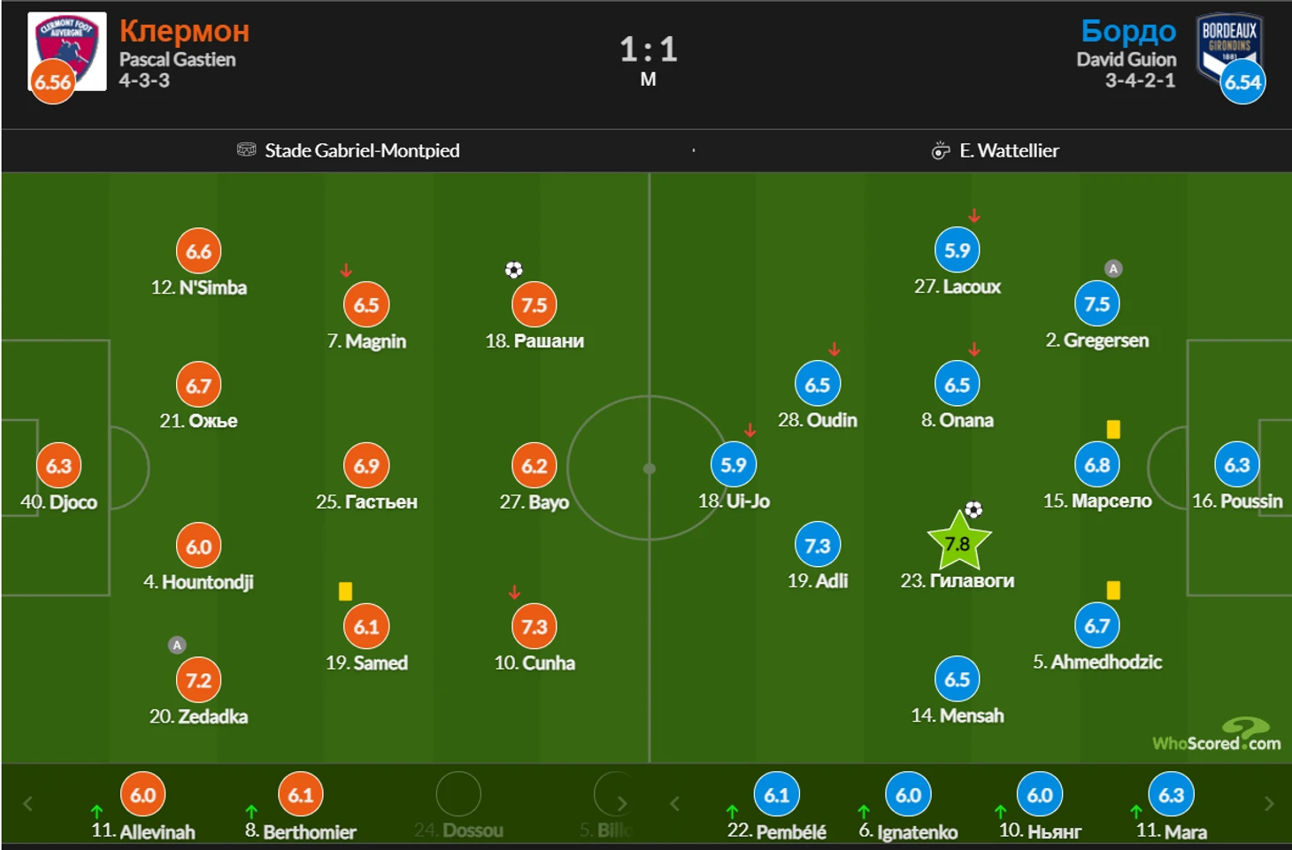Select player name 19. Adli

coord(818,581)
